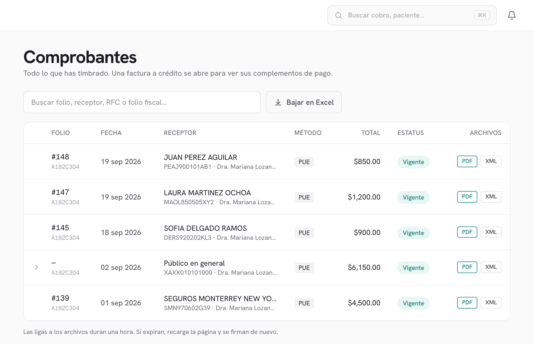Click RFC line PEAJ900101AB1
This screenshot has width=534, height=344.
point(220,167)
